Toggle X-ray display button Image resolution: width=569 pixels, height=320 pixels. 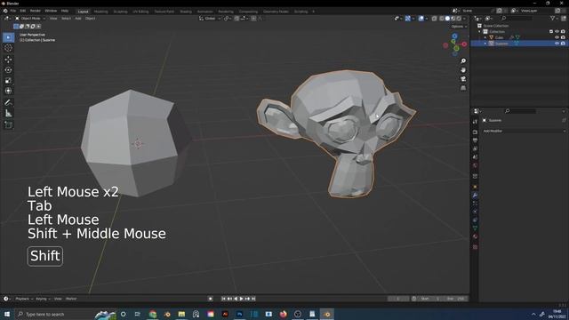(435, 19)
